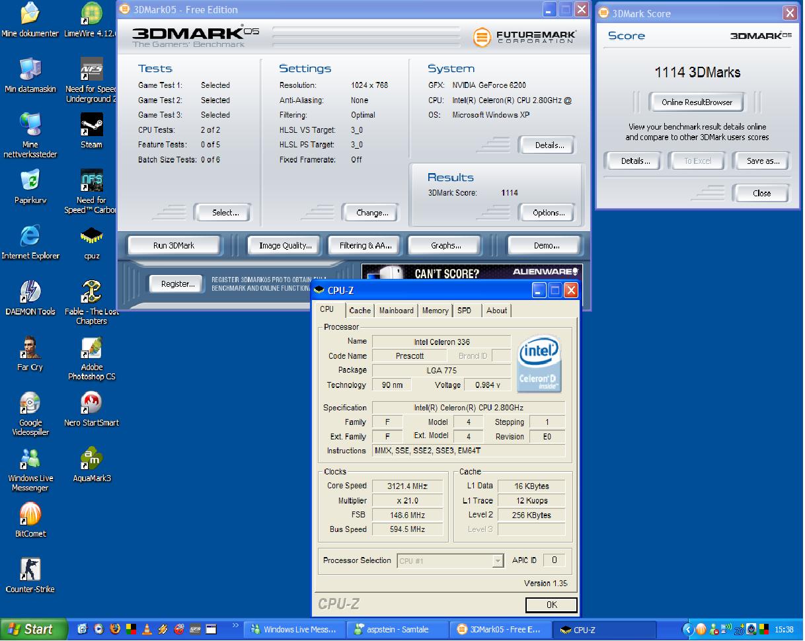Click the wireless network tray icon
The width and height of the screenshot is (805, 641).
pos(726,629)
